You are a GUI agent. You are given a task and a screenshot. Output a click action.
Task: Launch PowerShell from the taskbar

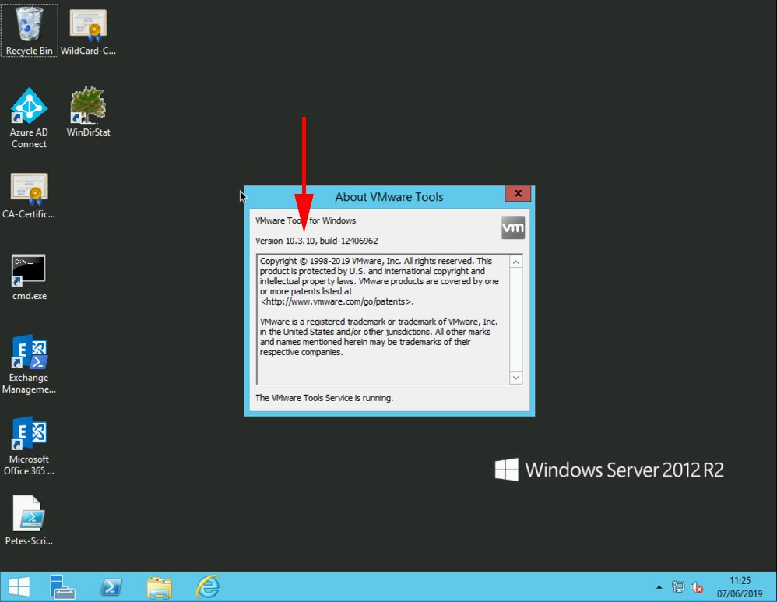click(111, 587)
